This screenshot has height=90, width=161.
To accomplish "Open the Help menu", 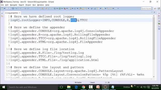I will pyautogui.click(x=47, y=5).
